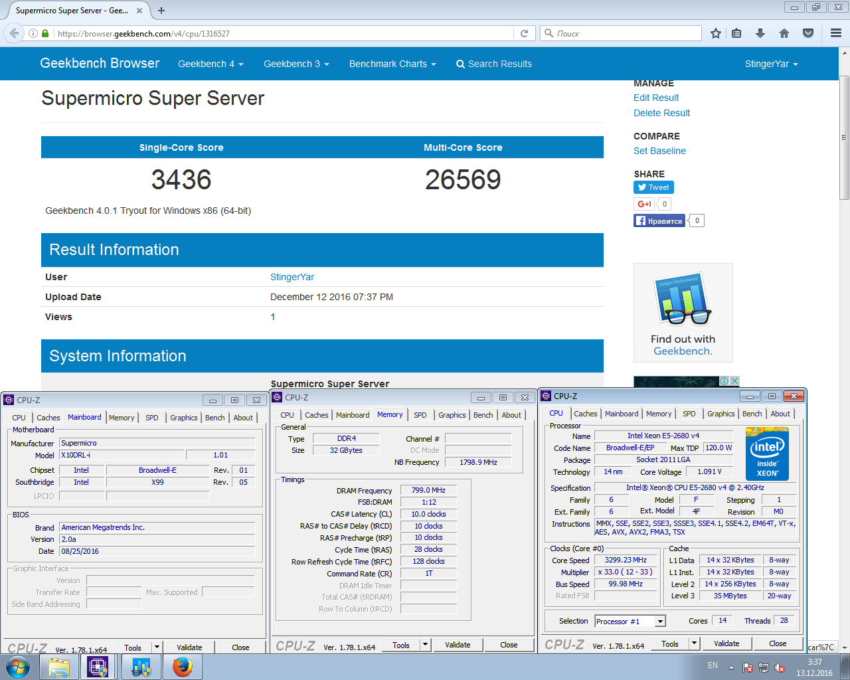
Task: Open Tools dropdown arrow in CPU-Z Memory window
Action: click(425, 645)
